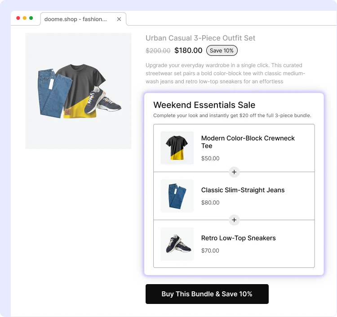Open the Retro Low-Top Sneakers thumbnail

(177, 244)
